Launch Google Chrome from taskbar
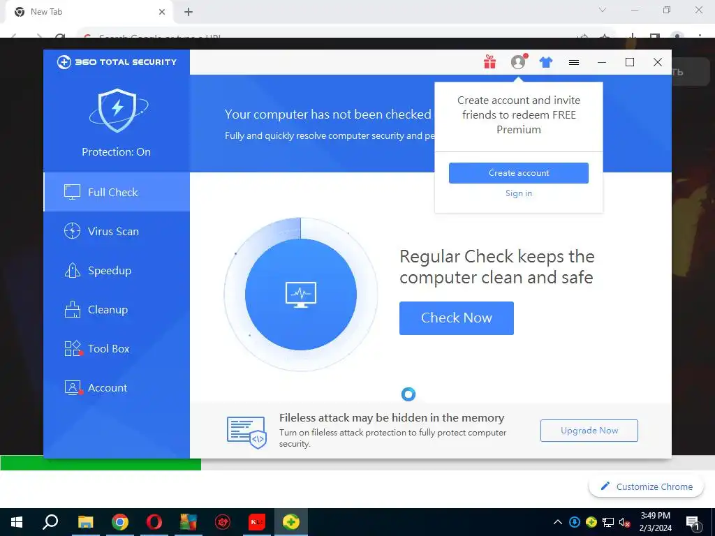The image size is (715, 536). (x=120, y=522)
